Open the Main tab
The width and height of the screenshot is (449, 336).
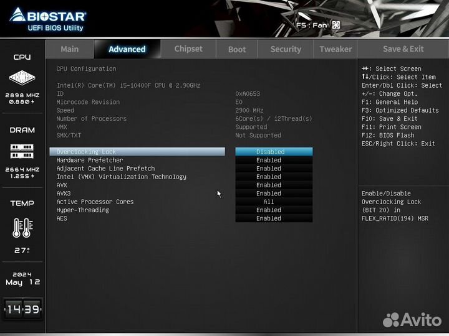point(70,49)
